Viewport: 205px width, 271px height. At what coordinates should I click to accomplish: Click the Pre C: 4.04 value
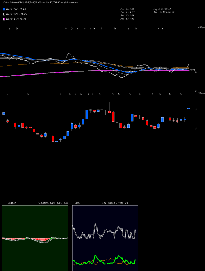coord(128,19)
